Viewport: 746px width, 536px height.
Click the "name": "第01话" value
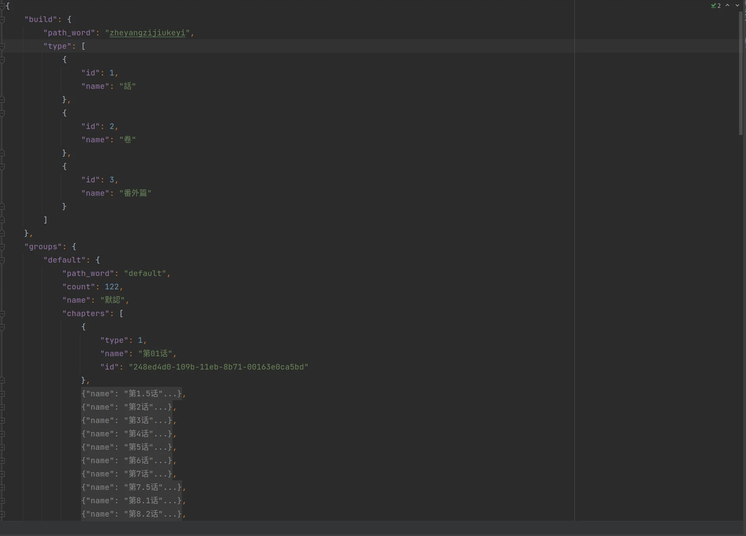point(155,354)
